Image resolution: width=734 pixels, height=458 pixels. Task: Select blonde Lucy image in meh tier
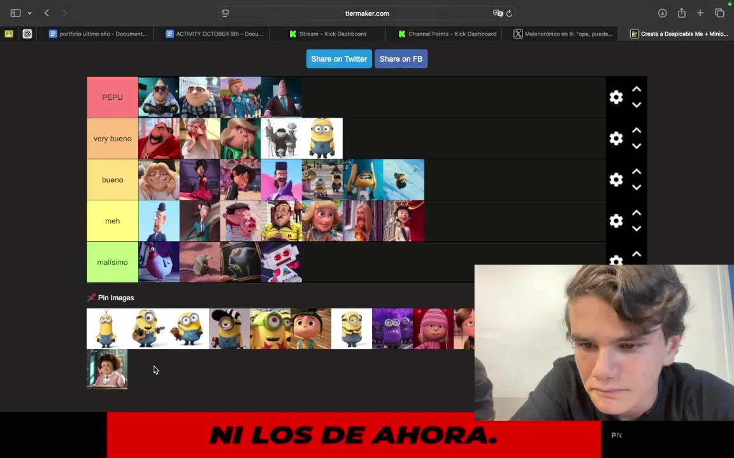[x=322, y=221]
